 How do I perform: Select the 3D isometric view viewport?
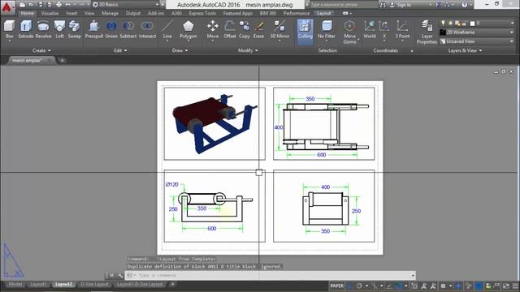click(214, 124)
